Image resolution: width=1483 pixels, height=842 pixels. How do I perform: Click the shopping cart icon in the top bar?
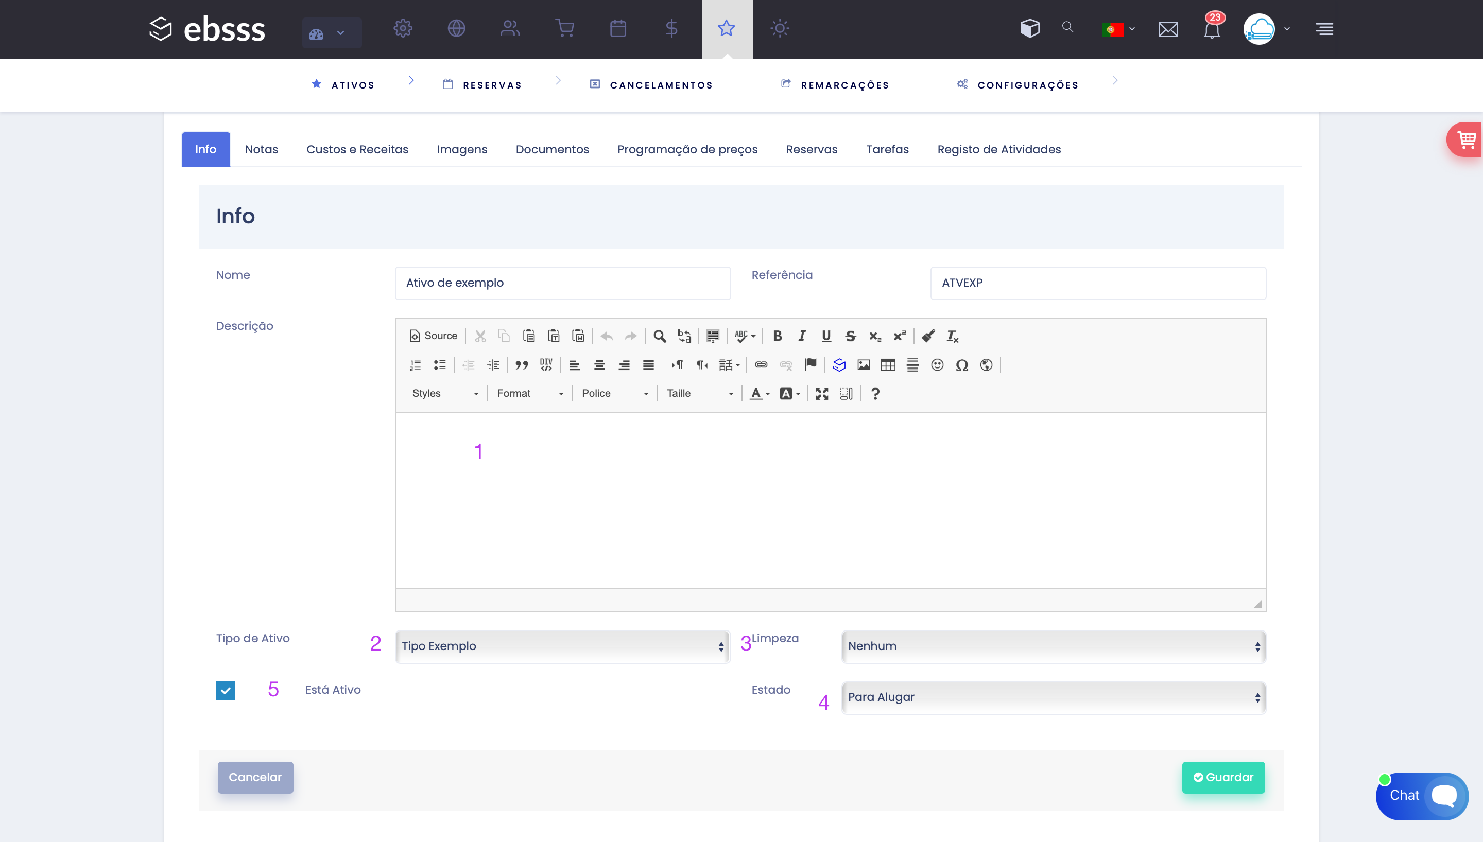[564, 28]
